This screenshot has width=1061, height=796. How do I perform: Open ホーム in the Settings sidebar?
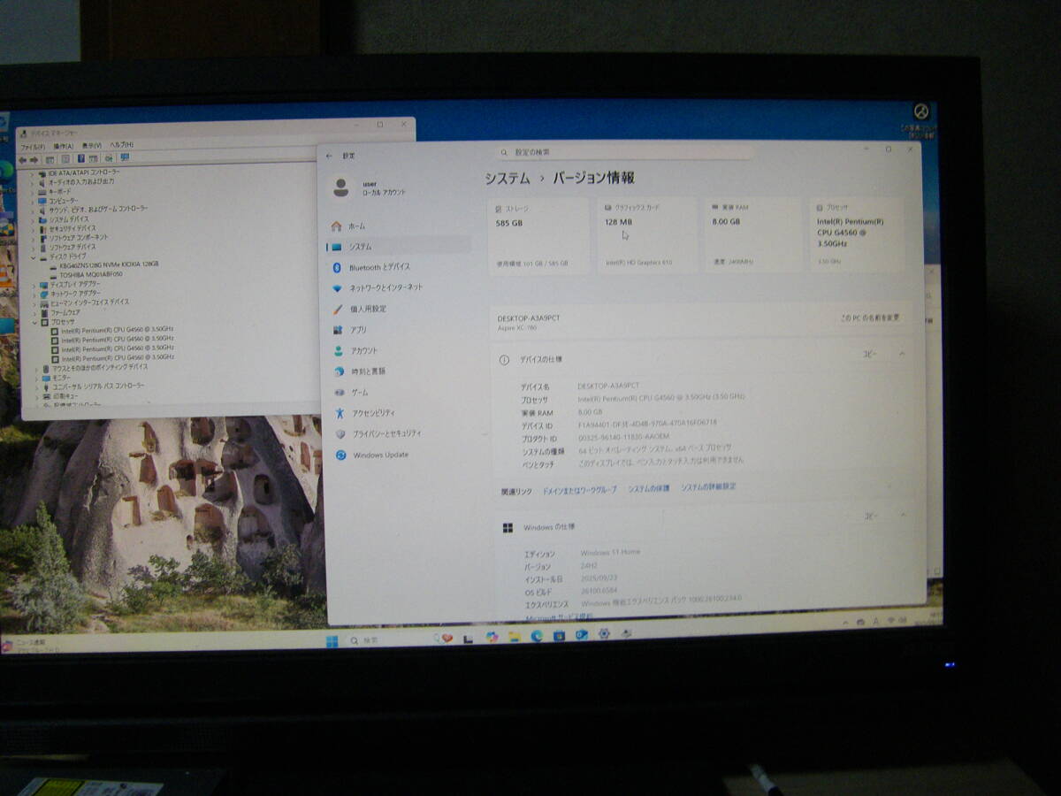398,226
